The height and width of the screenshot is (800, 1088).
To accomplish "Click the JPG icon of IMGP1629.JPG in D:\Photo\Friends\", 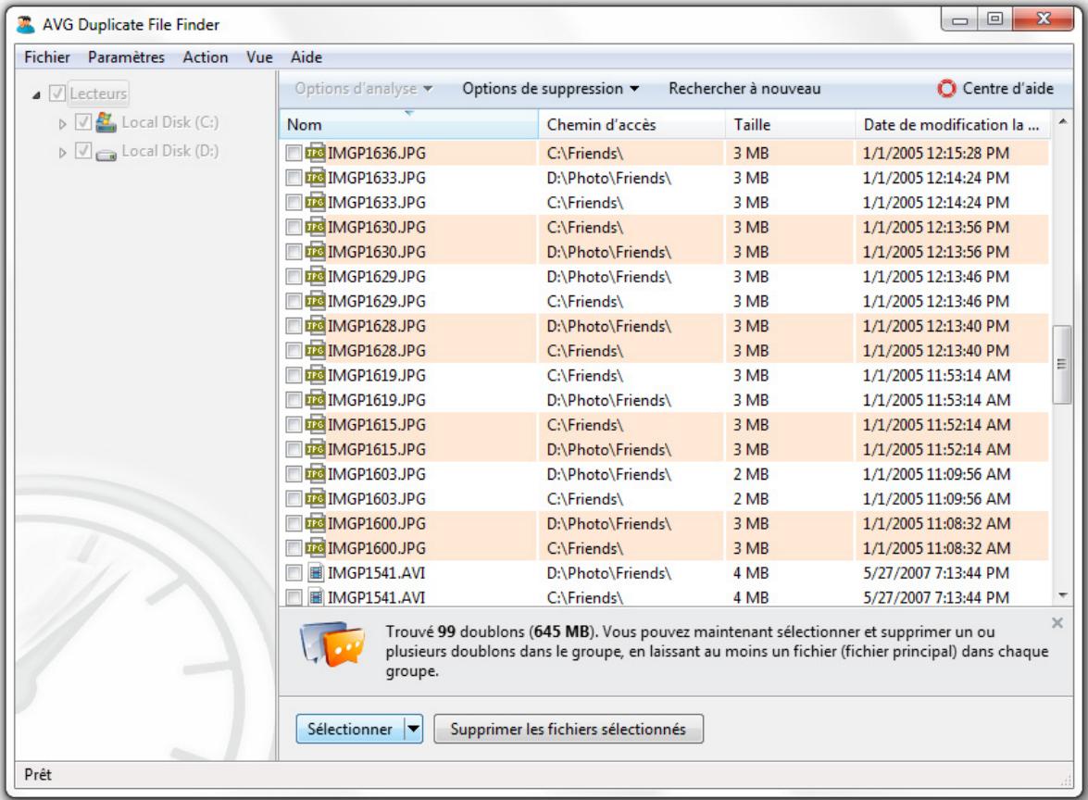I will [x=315, y=276].
